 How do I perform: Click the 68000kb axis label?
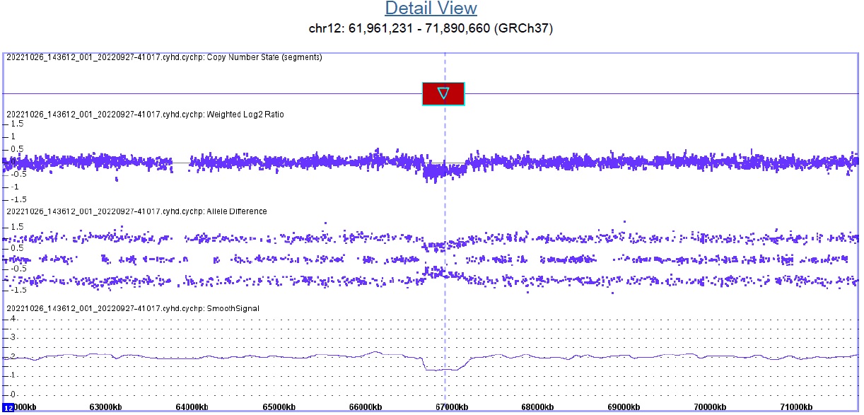537,407
